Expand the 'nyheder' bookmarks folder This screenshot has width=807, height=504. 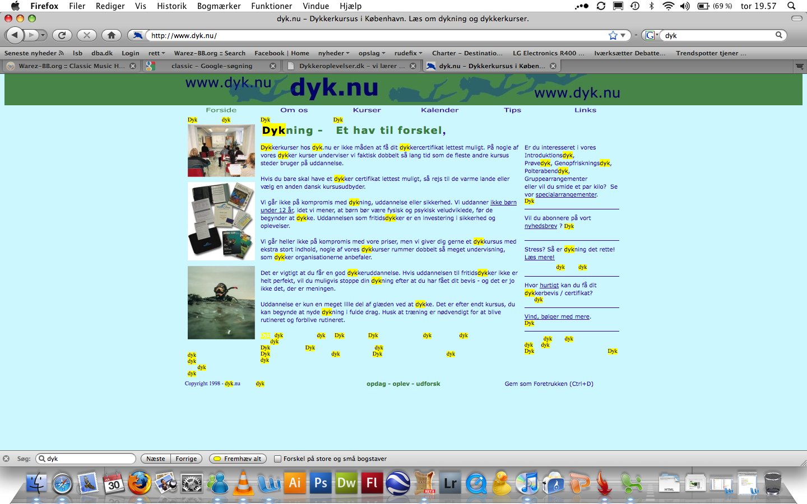pos(333,53)
